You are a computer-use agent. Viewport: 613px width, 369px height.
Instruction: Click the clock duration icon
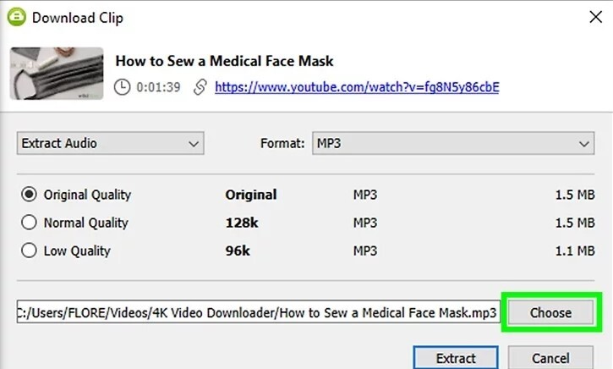coord(122,87)
